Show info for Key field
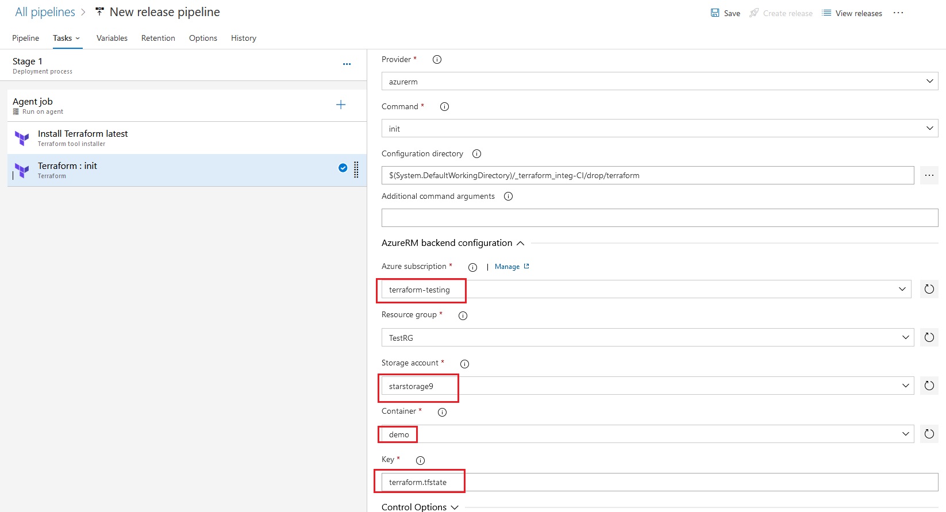This screenshot has width=946, height=512. click(420, 460)
